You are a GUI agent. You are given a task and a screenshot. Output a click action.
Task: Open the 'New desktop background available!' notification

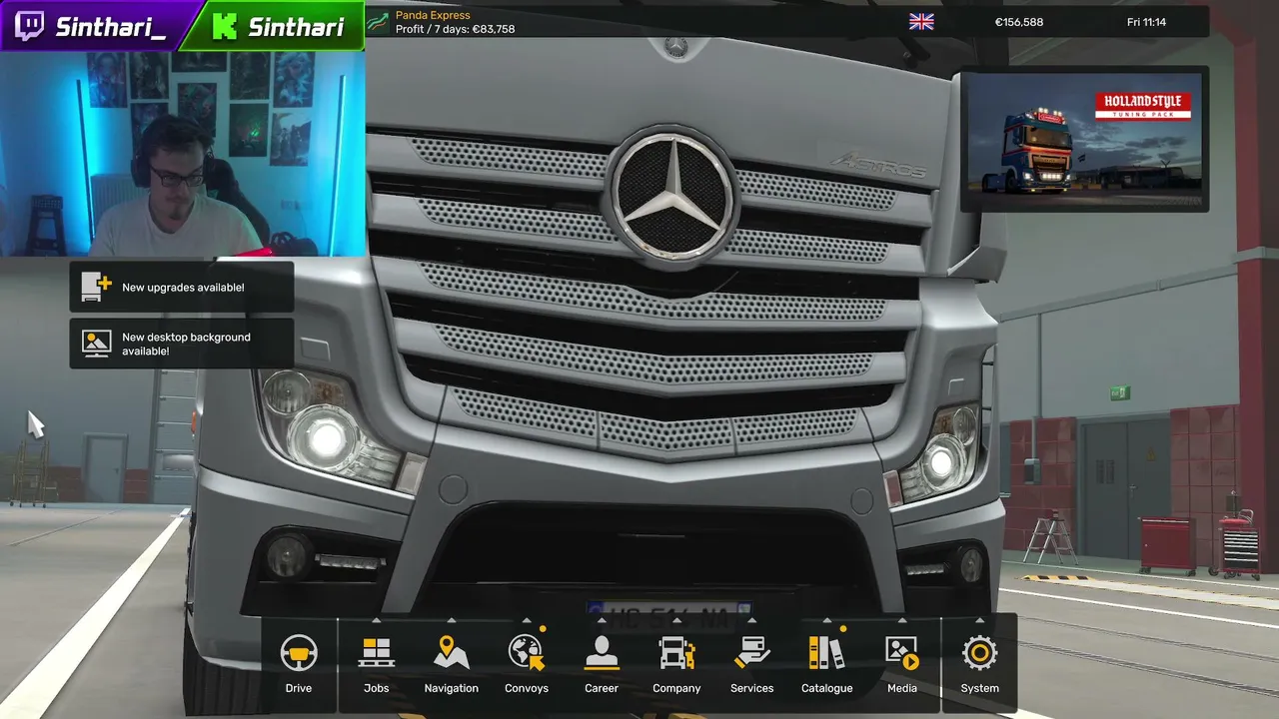(182, 344)
